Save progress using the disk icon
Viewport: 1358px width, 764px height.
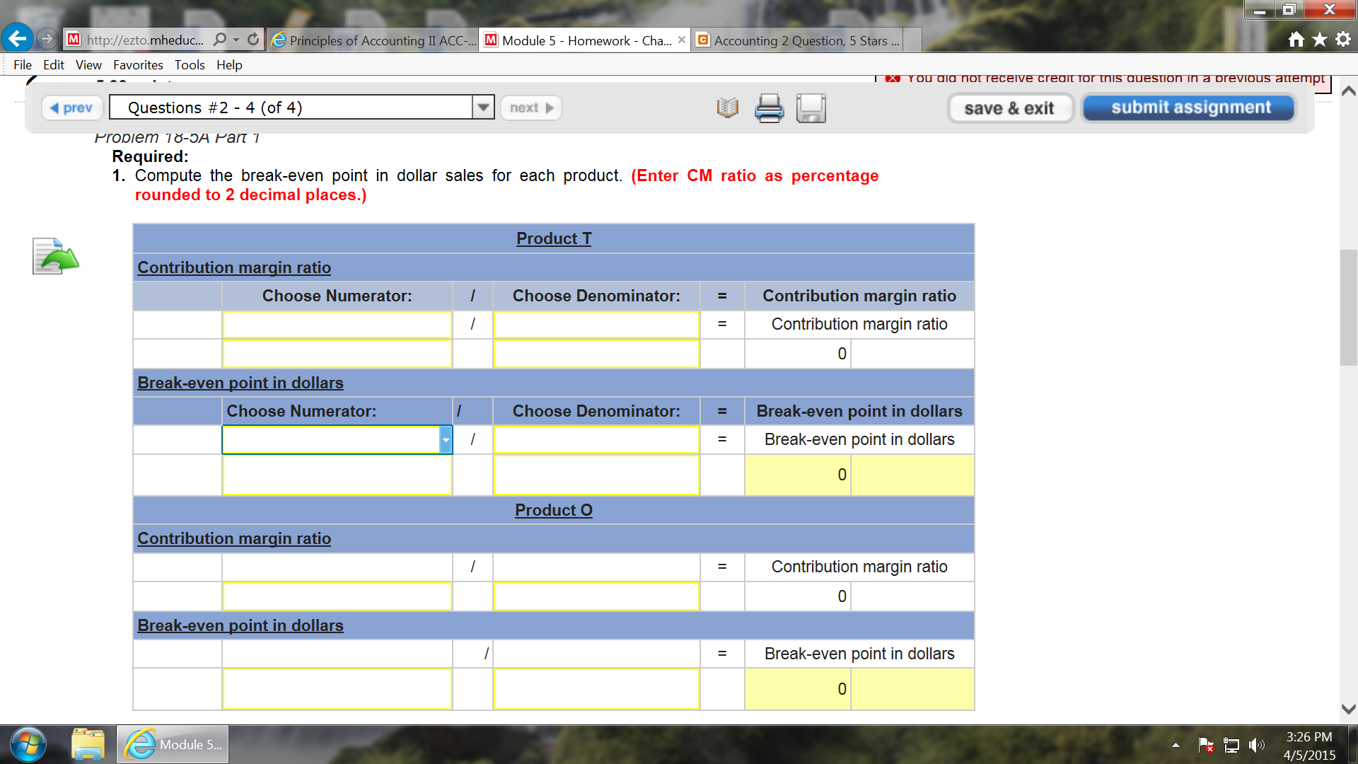[x=811, y=108]
